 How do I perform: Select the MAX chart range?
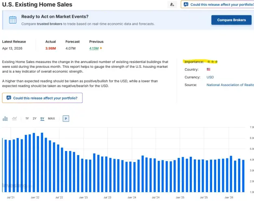coord(51,119)
